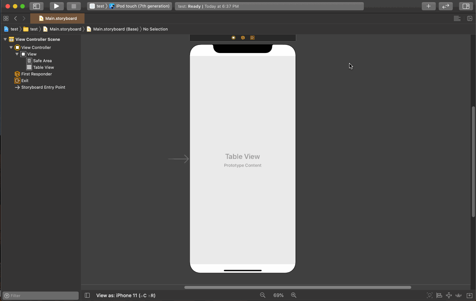Run the app with the Play button
Screen dimensions: 476x301
56,6
